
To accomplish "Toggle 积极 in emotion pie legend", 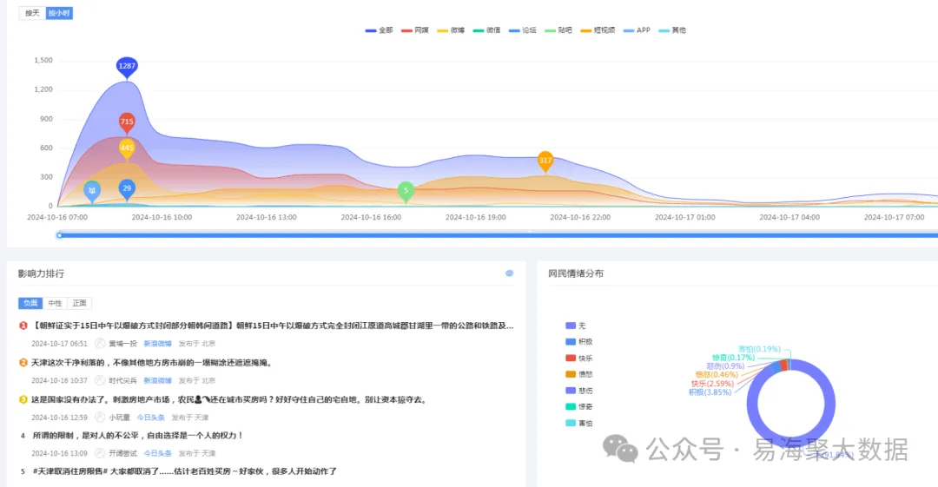I will [x=579, y=342].
